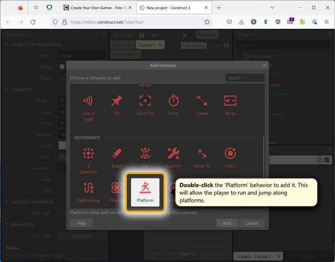Select the Car movement behavior
Screen dimensions: 335x262
point(145,158)
